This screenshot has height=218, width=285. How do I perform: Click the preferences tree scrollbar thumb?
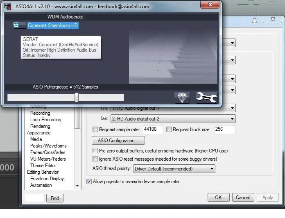78,118
